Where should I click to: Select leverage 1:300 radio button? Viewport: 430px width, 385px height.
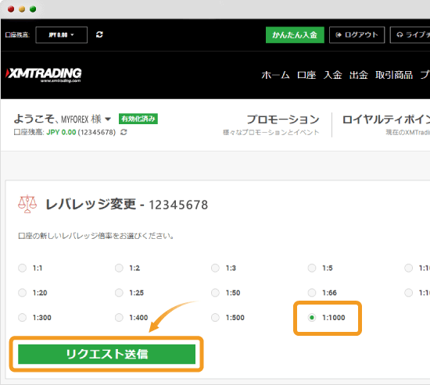(x=22, y=318)
